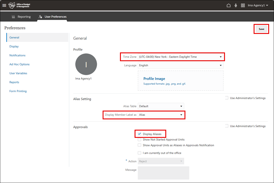Open Notifications preferences
Viewport: 274px width, 183px height.
(17, 55)
